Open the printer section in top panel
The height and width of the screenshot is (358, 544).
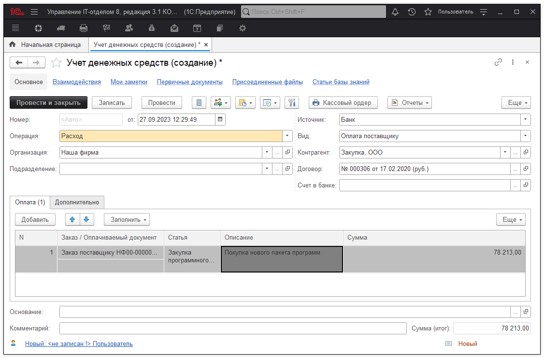click(84, 28)
